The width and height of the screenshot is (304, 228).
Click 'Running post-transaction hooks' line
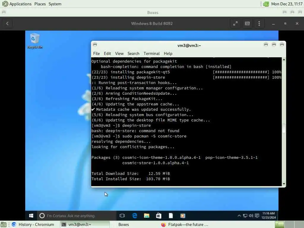134,83
